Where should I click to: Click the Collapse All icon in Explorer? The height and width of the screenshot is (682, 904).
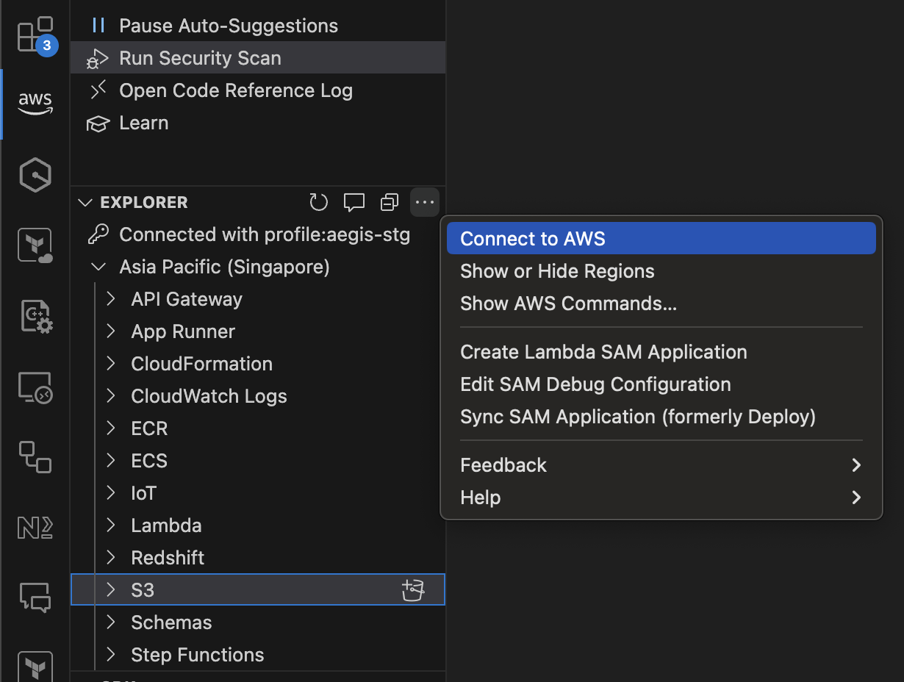[x=390, y=202]
